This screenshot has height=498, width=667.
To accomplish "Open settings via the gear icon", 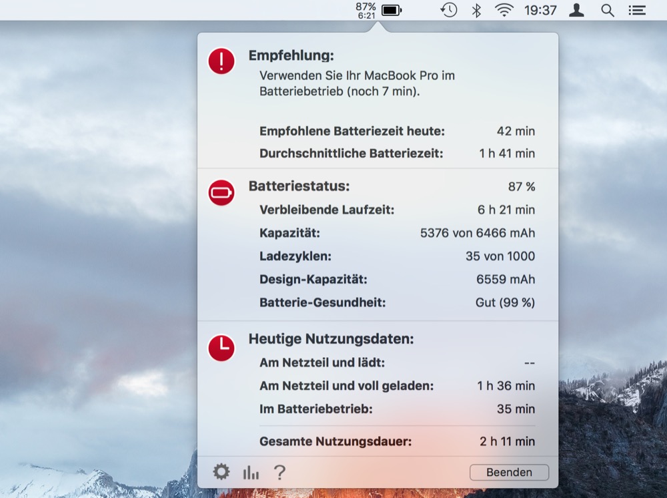I will click(221, 472).
